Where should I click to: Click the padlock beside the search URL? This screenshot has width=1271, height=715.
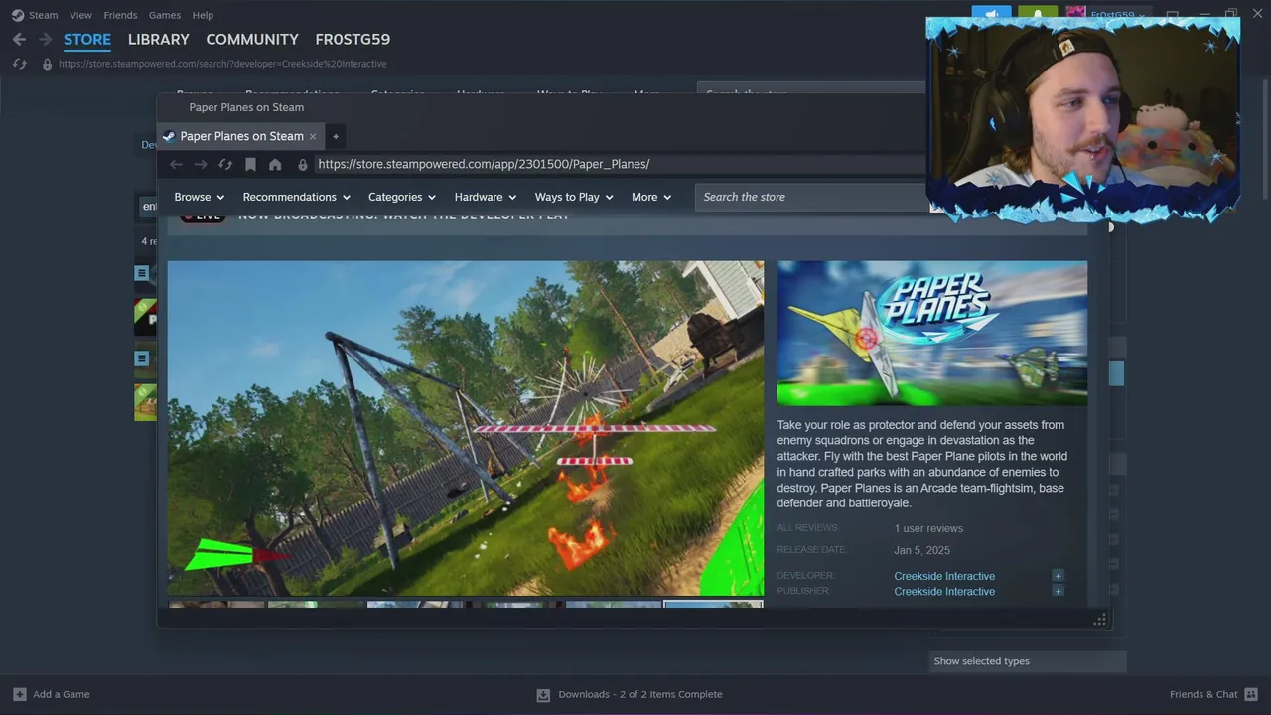click(47, 64)
